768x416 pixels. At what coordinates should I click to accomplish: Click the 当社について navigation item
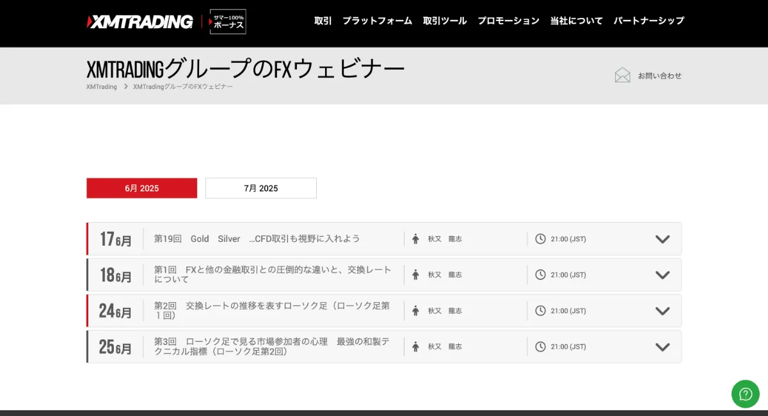click(x=575, y=21)
